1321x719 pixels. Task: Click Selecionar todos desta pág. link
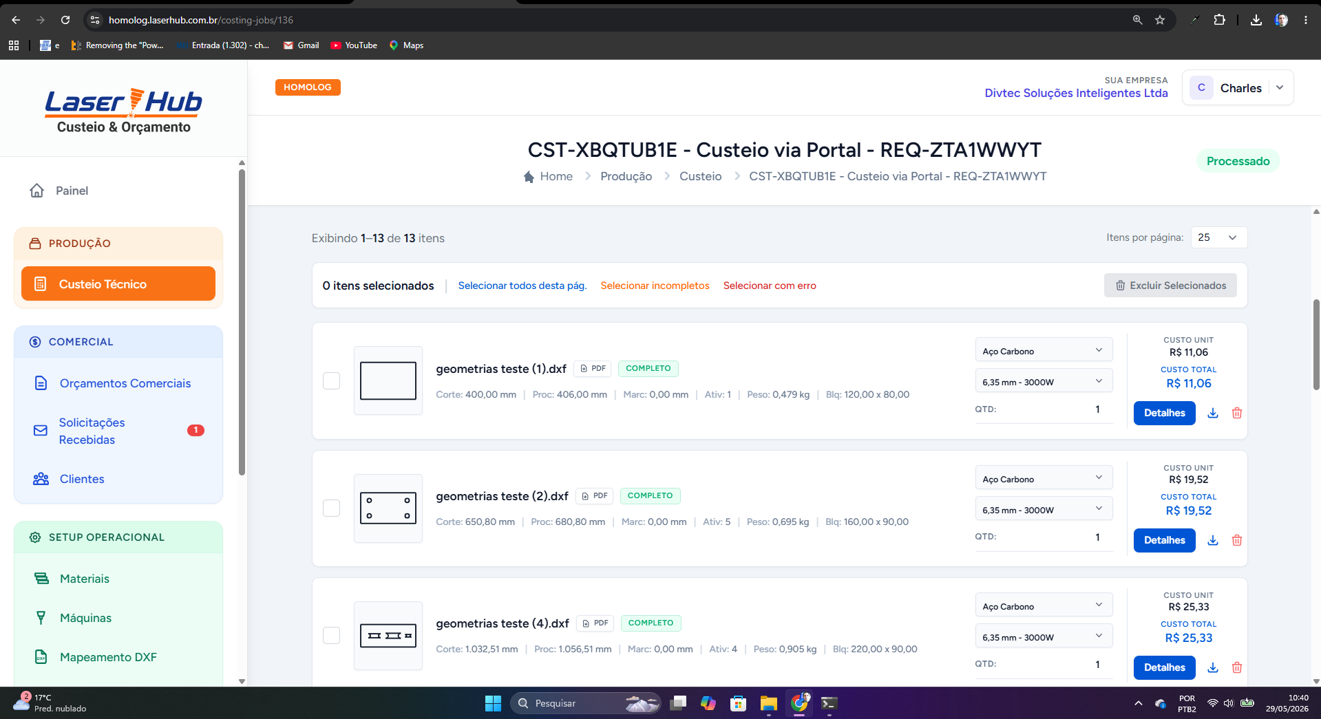coord(522,286)
